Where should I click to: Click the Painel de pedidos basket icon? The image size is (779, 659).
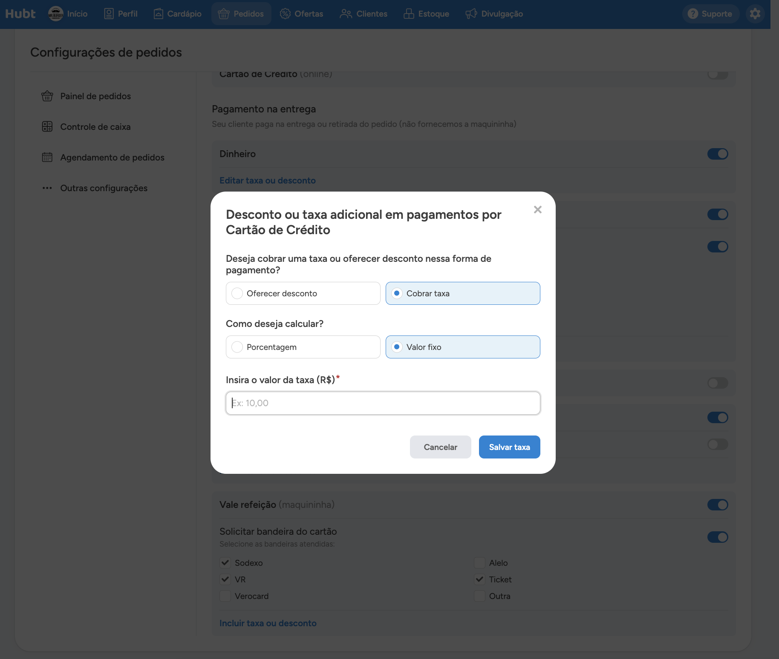point(47,96)
